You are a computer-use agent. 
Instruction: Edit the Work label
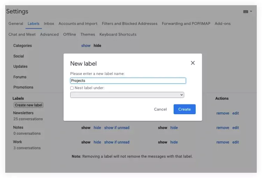pos(236,142)
